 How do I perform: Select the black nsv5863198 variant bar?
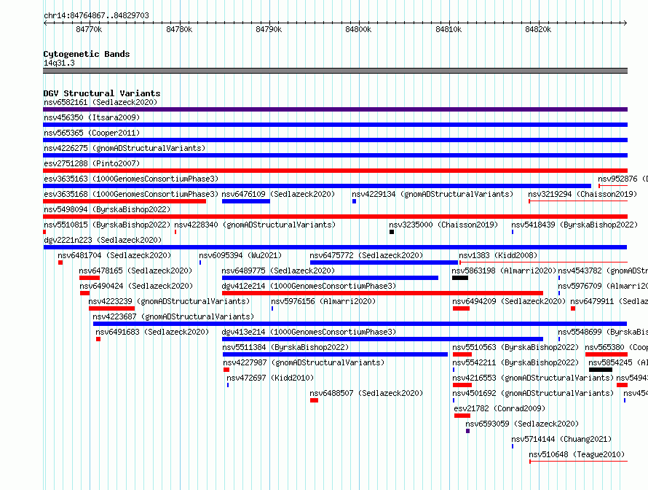460,278
